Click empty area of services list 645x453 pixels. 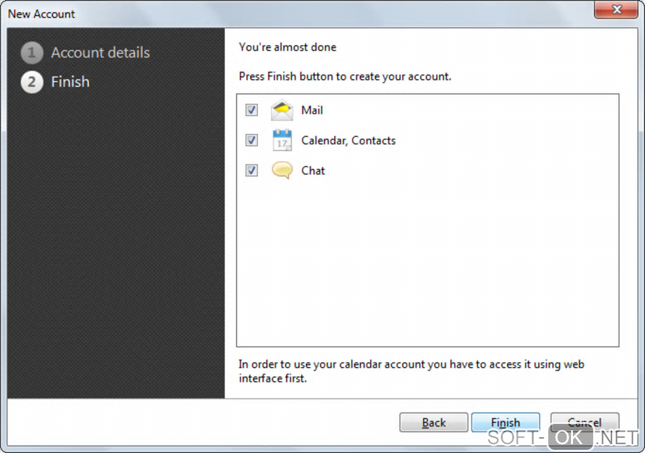point(427,265)
